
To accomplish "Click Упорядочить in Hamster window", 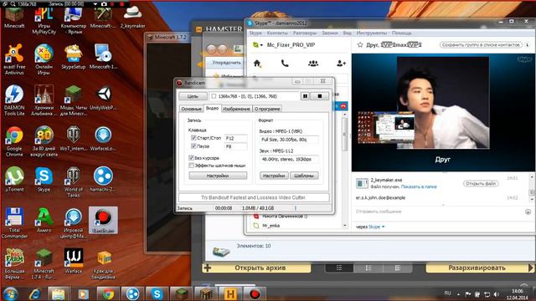I will (x=226, y=63).
